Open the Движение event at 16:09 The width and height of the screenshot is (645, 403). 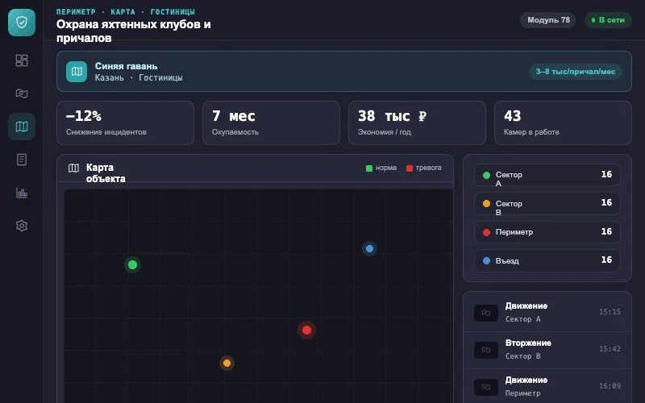[547, 387]
